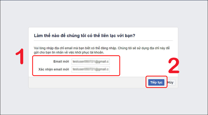Focus the "Xác nhận email mới" input field
Image resolution: width=208 pixels, height=115 pixels.
pyautogui.click(x=91, y=69)
